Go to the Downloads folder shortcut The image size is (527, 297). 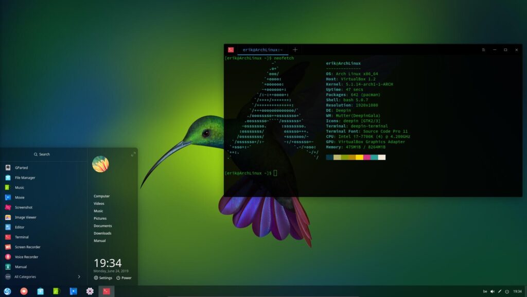pyautogui.click(x=102, y=233)
